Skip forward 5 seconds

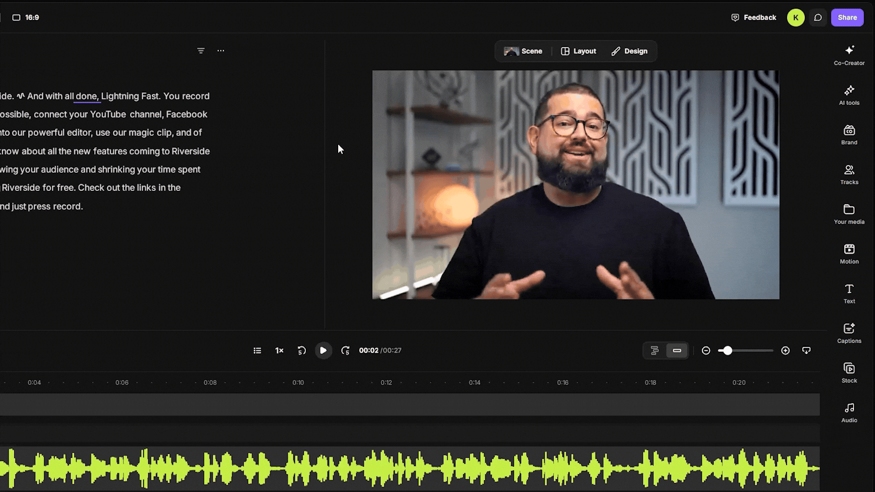(x=345, y=350)
